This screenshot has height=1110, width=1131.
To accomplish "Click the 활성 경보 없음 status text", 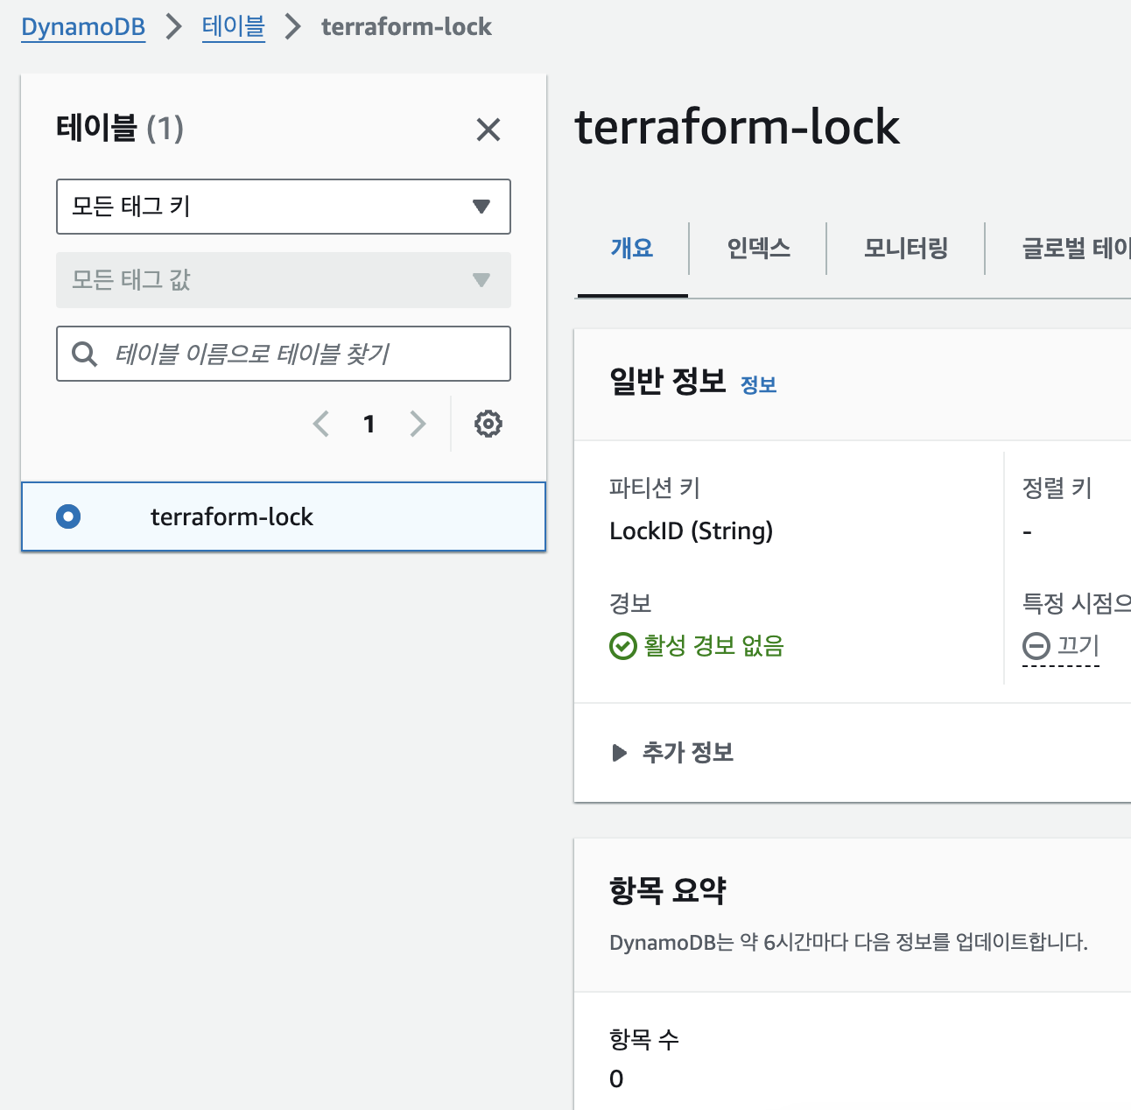I will pos(713,646).
